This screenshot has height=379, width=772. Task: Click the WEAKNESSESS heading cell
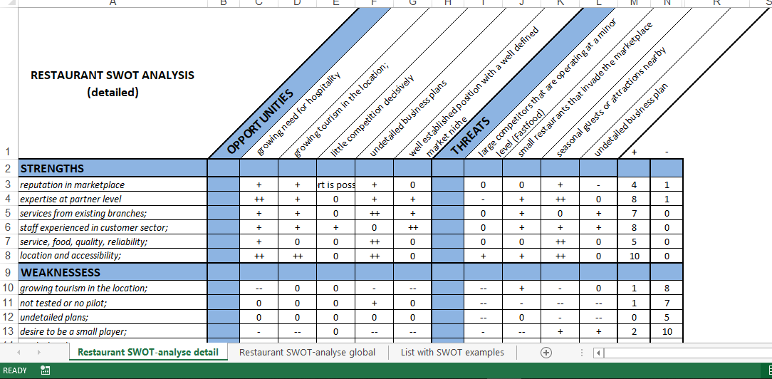coord(113,272)
